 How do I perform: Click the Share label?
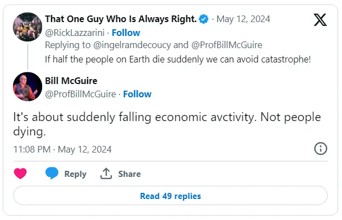(129, 174)
